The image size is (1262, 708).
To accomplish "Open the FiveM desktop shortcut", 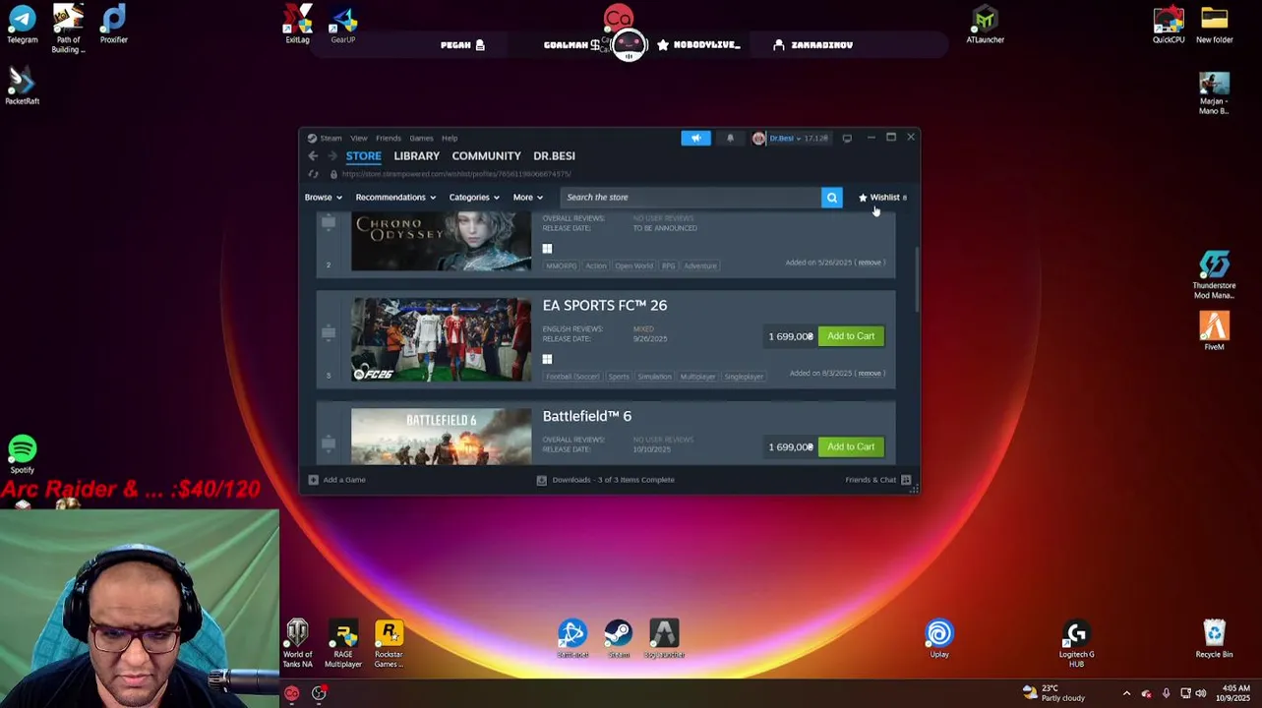I will click(x=1214, y=331).
